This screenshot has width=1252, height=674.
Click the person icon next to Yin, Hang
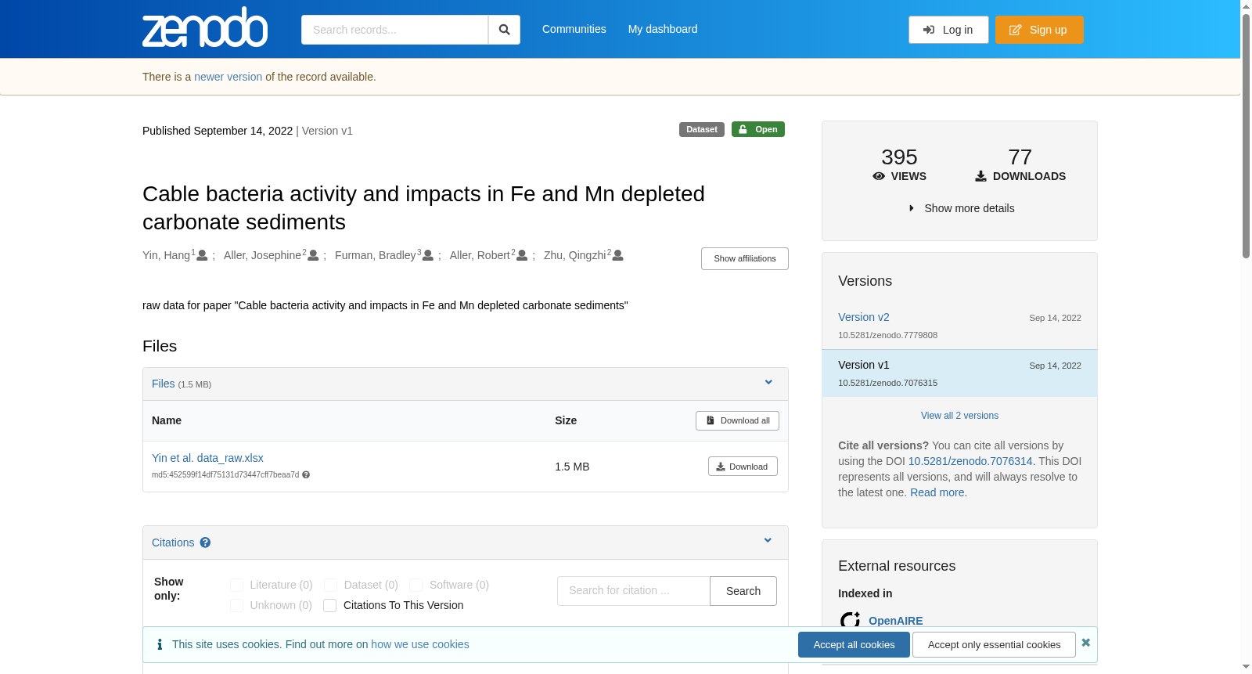(202, 256)
